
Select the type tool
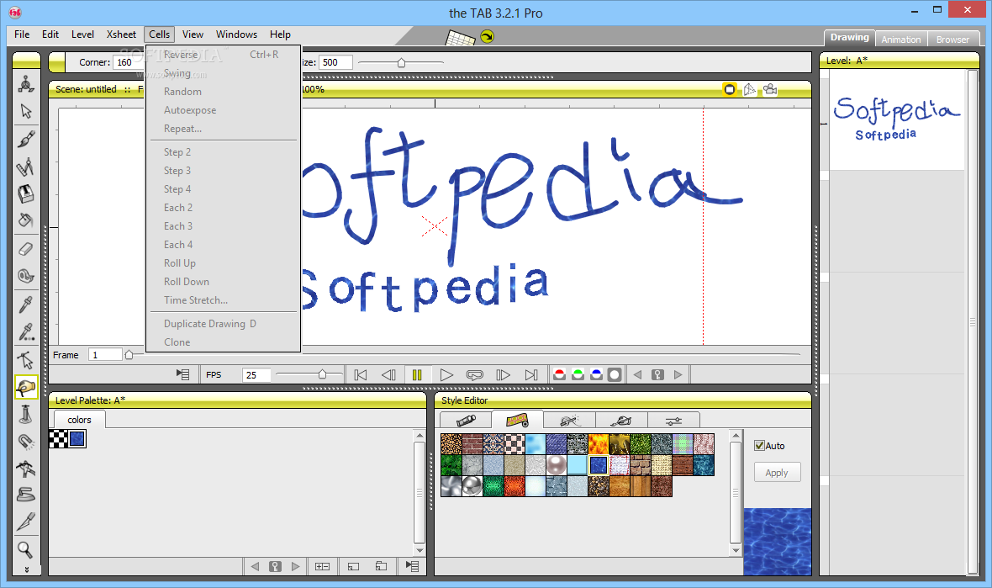pos(26,193)
